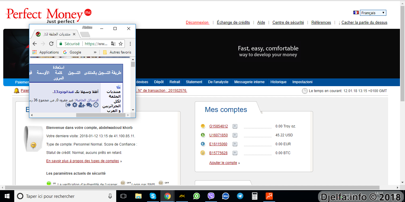The height and width of the screenshot is (202, 405).
Task: Open the Échange de crédits link
Action: tap(233, 23)
